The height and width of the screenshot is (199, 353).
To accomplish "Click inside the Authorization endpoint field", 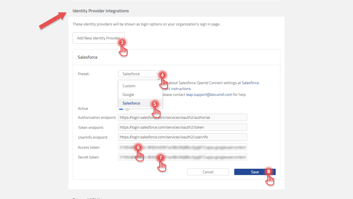I will tap(182, 117).
